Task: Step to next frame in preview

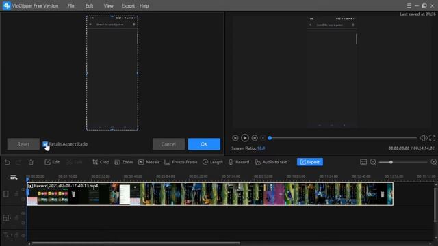Action: 255,138
